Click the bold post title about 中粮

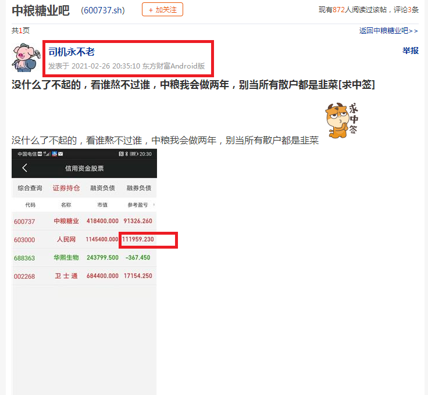pyautogui.click(x=193, y=84)
